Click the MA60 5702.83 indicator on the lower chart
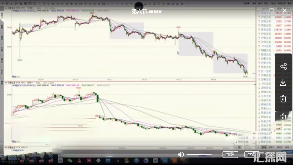The height and width of the screenshot is (165, 293). coord(103,85)
